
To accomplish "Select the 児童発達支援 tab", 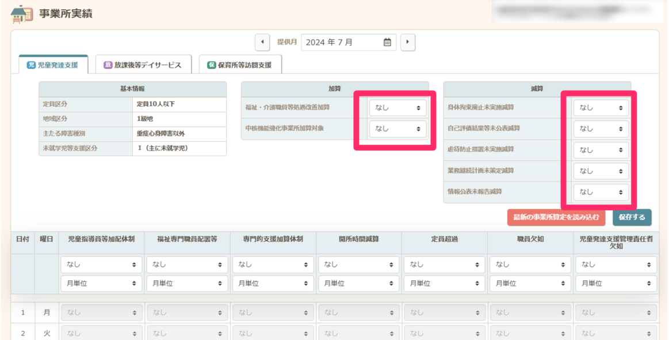I will click(x=53, y=65).
